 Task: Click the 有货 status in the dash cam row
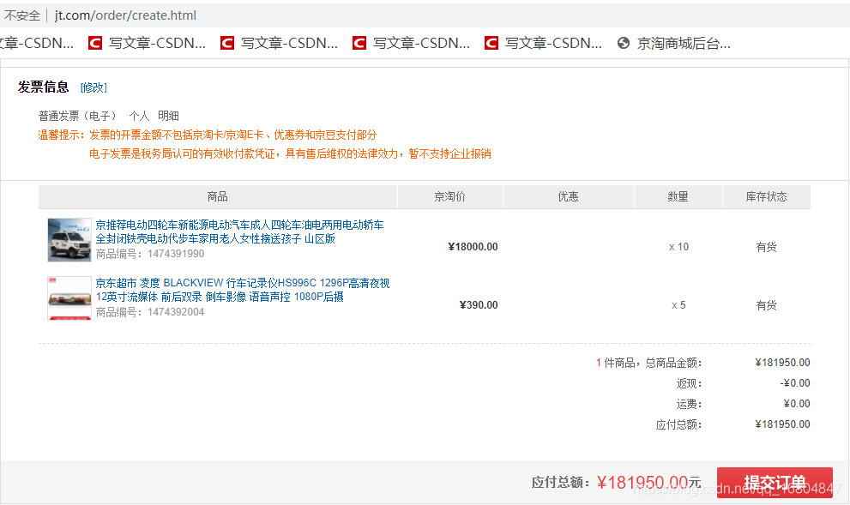[767, 305]
